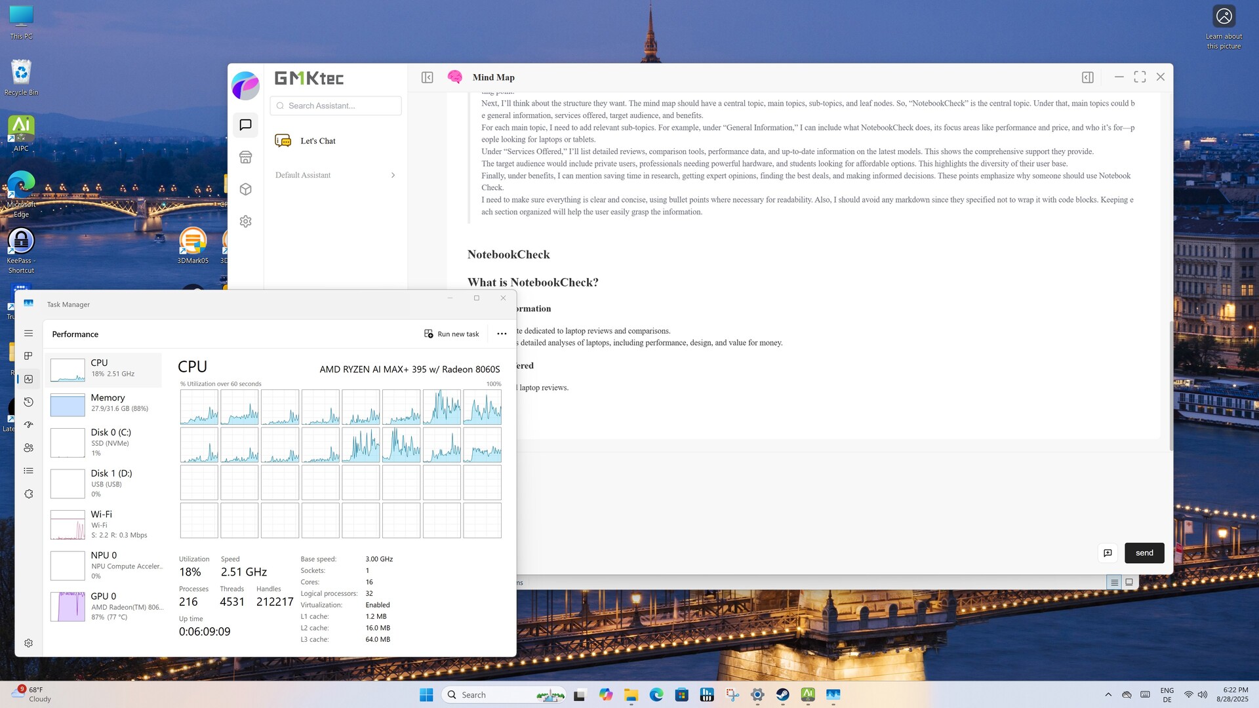The height and width of the screenshot is (708, 1259).
Task: Click Run new task button
Action: (451, 334)
